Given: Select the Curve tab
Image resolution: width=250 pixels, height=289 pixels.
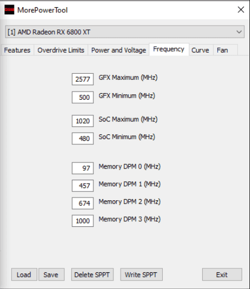Looking at the screenshot, I should pos(200,50).
